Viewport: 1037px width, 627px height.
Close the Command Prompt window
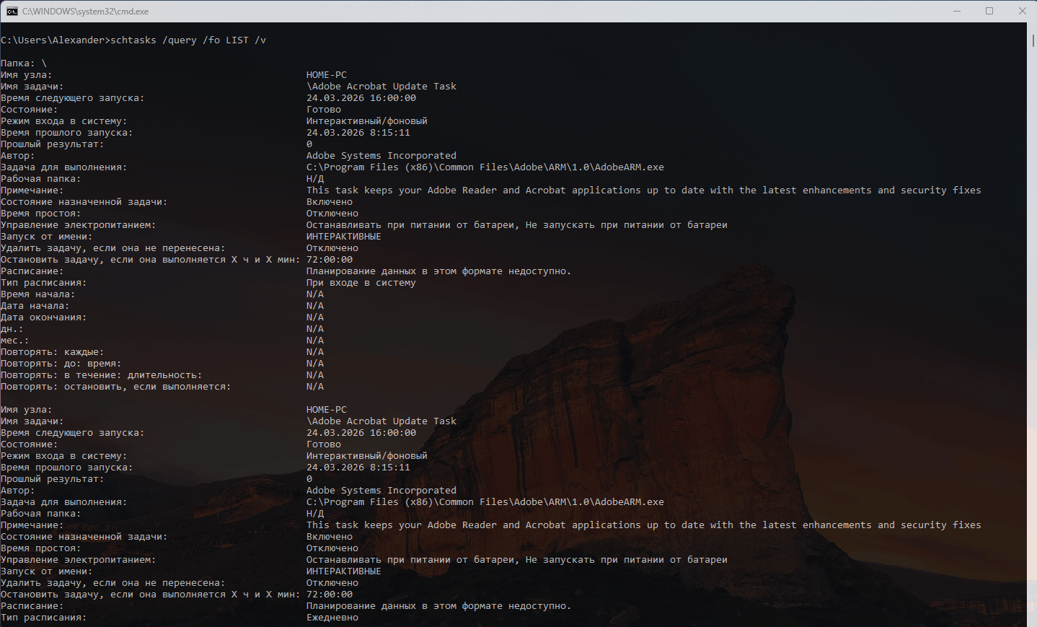coord(1022,11)
